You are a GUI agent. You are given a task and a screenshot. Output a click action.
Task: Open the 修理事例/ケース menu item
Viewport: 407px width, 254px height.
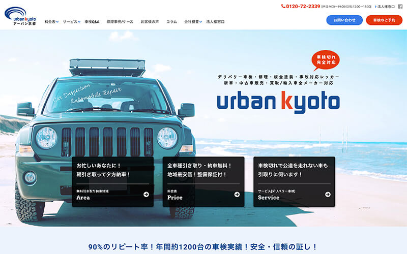click(120, 22)
